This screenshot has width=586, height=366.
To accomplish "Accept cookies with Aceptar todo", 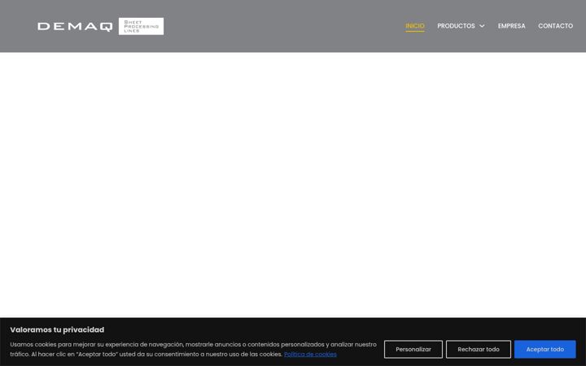I will [544, 349].
